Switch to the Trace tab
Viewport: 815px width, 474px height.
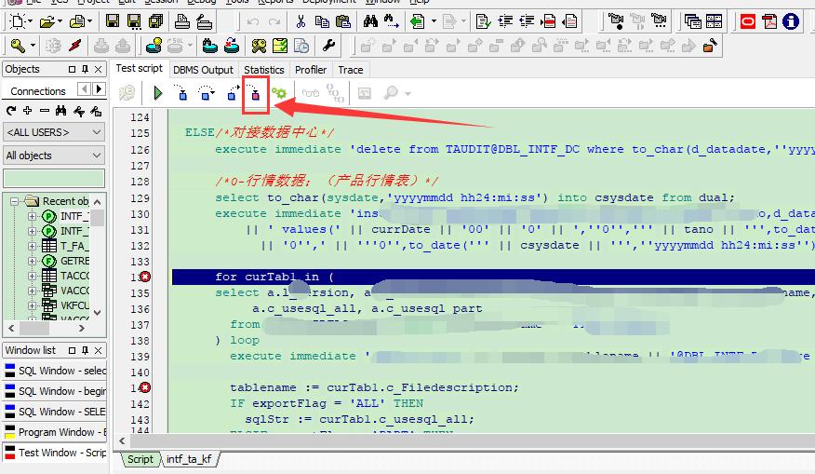tap(351, 70)
